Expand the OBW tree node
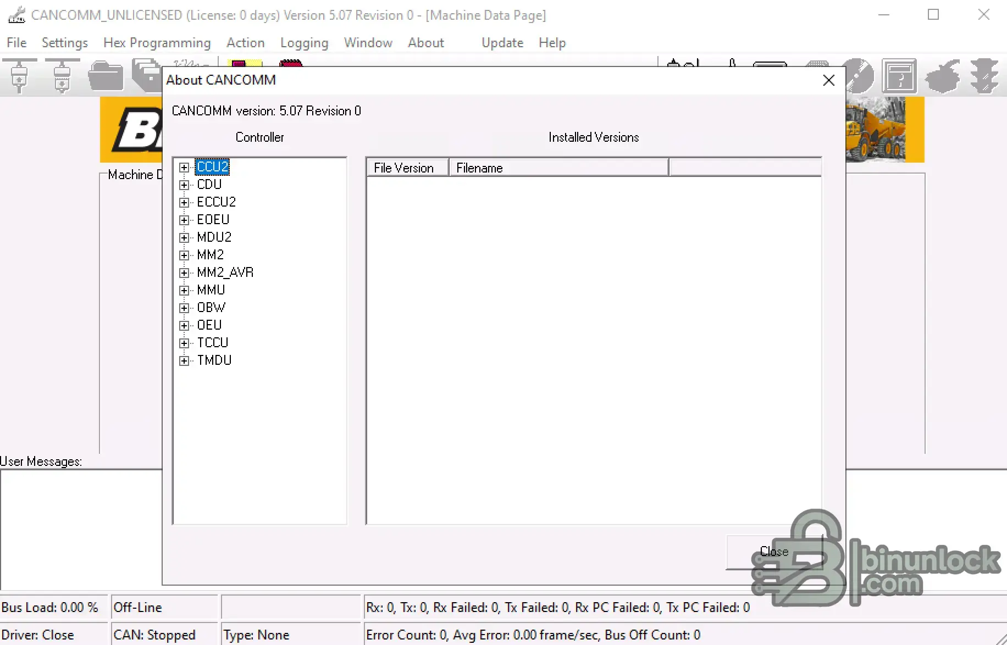 [x=184, y=308]
